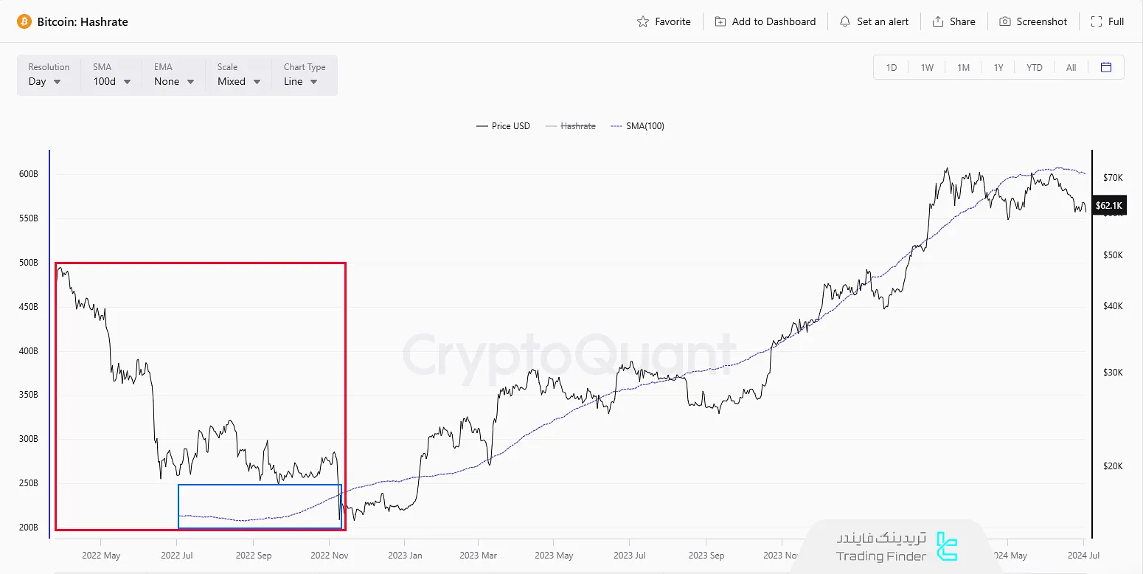Open fullscreen mode via the Full icon
The height and width of the screenshot is (574, 1143).
click(x=1097, y=21)
